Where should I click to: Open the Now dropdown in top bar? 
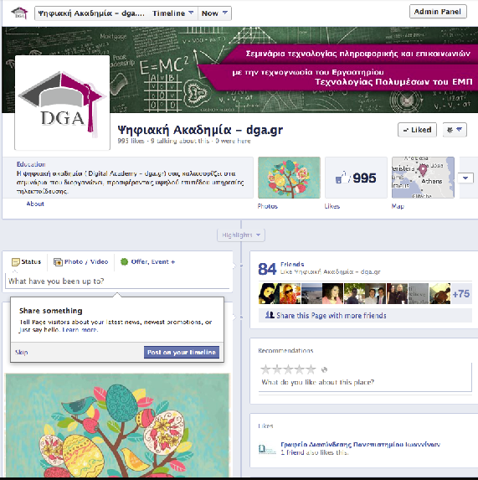[x=214, y=13]
